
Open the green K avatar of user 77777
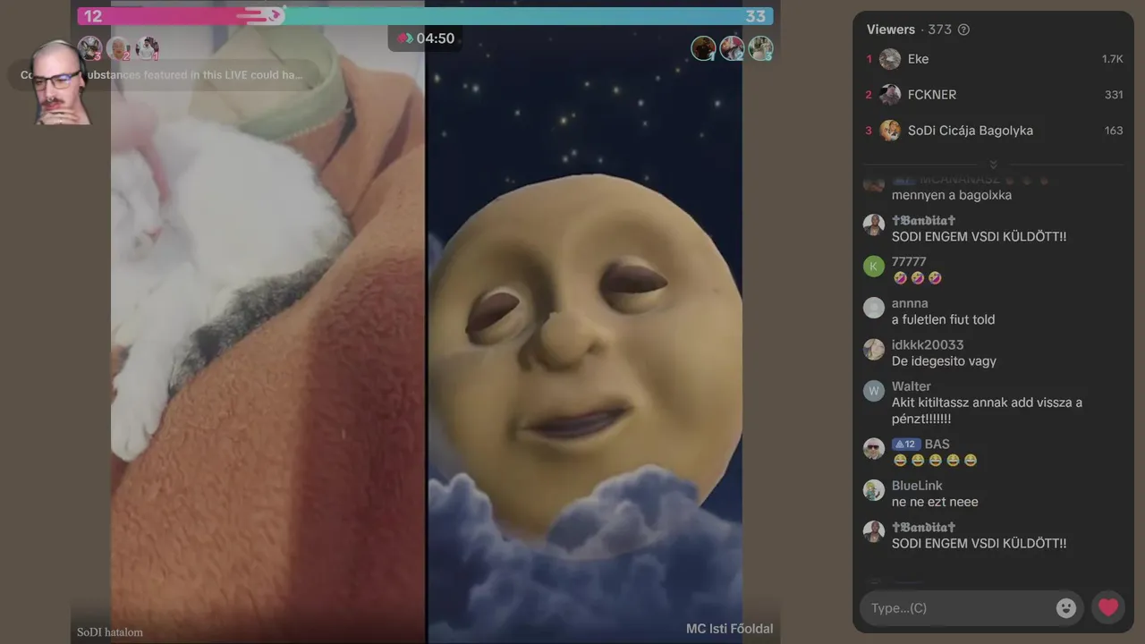(874, 267)
